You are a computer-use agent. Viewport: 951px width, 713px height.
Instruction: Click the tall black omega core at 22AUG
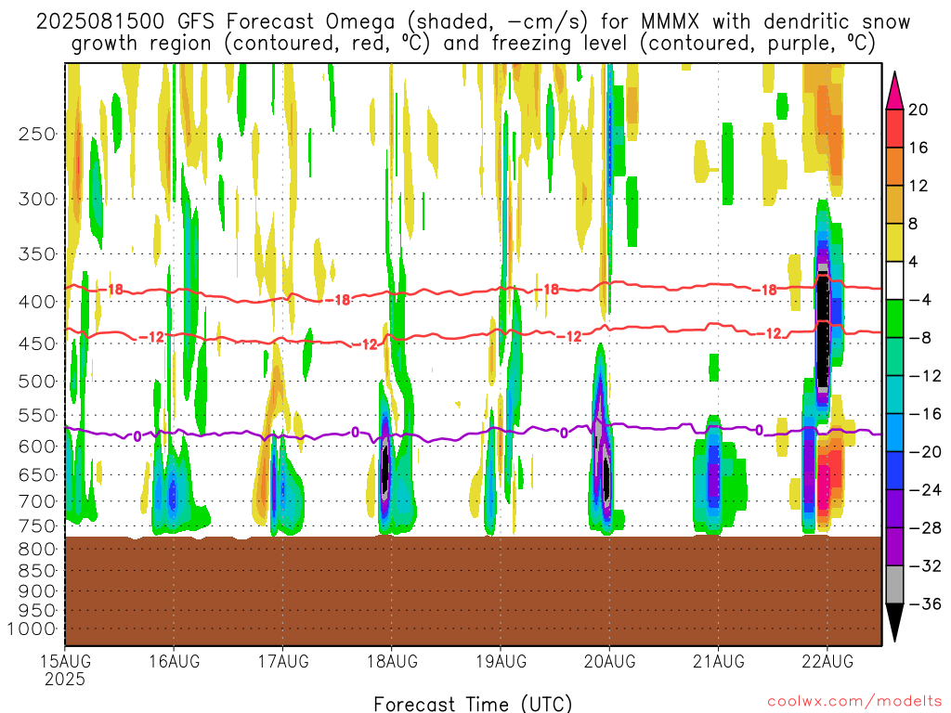tap(823, 331)
